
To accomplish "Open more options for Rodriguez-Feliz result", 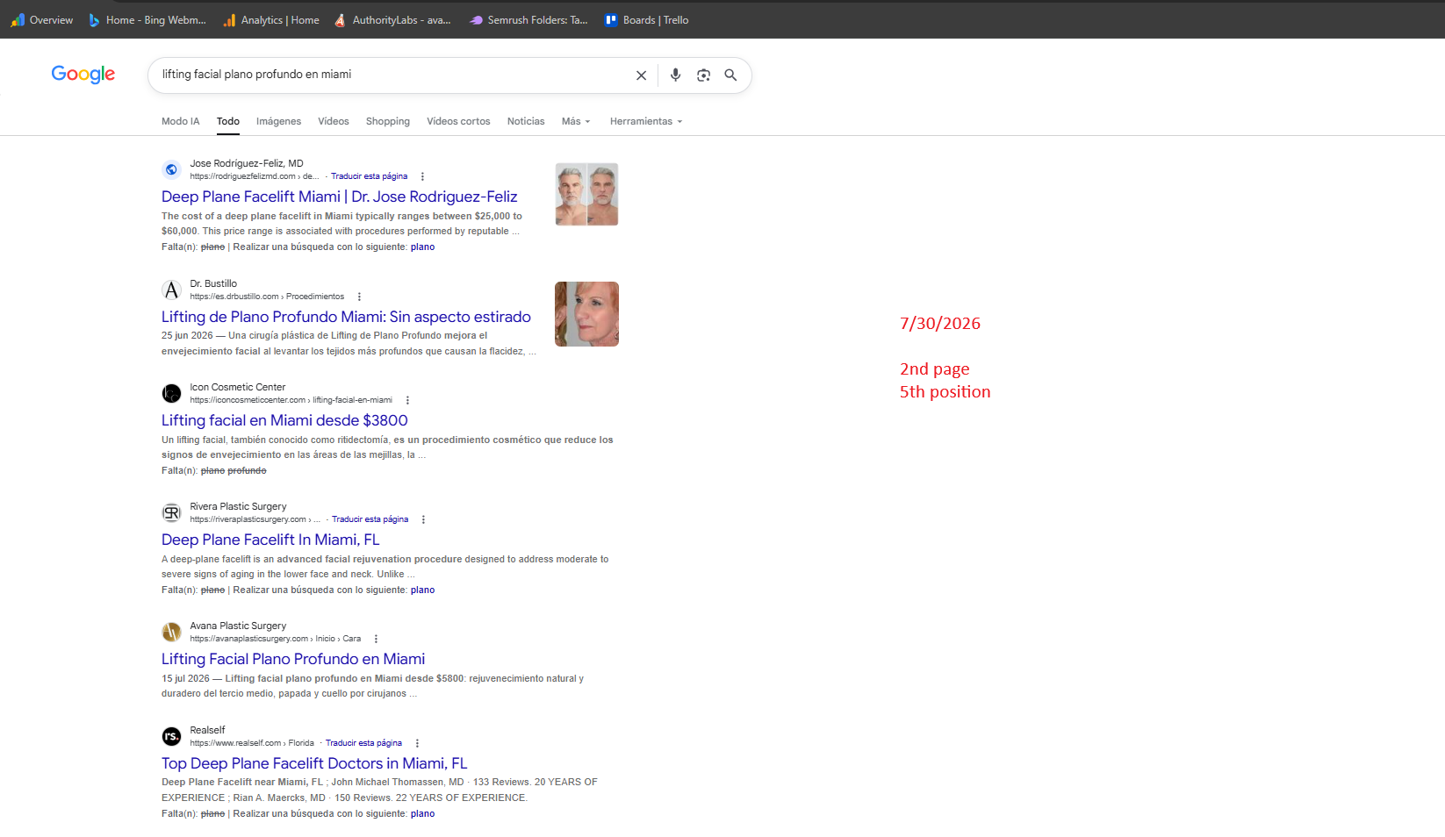I will point(422,176).
